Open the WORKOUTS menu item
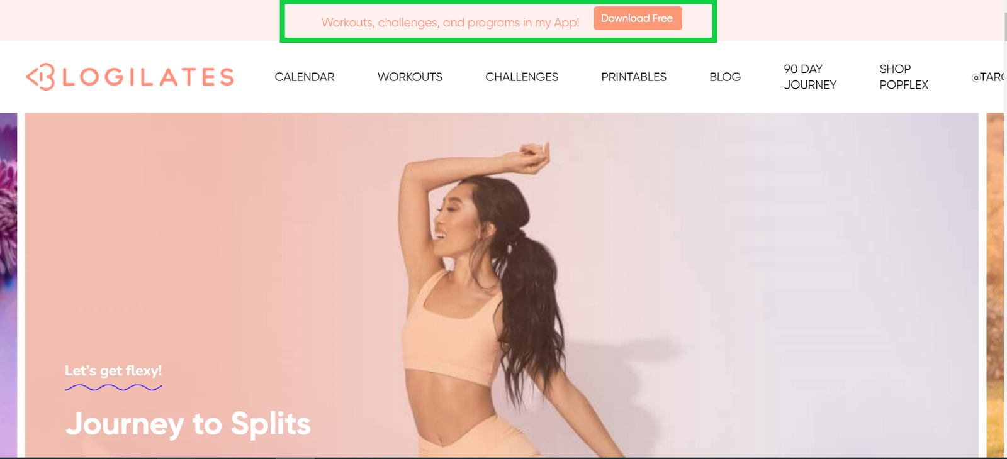1007x459 pixels. point(410,77)
